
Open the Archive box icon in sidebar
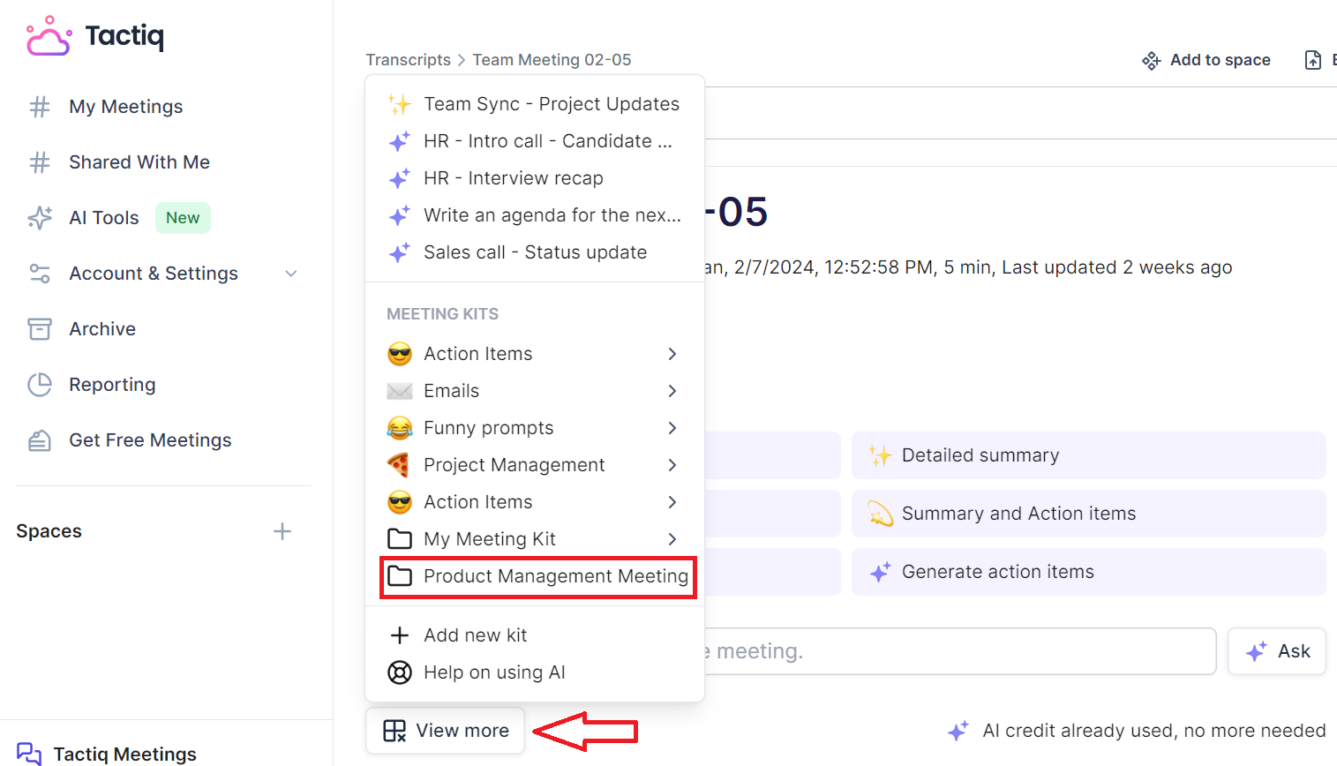coord(40,329)
